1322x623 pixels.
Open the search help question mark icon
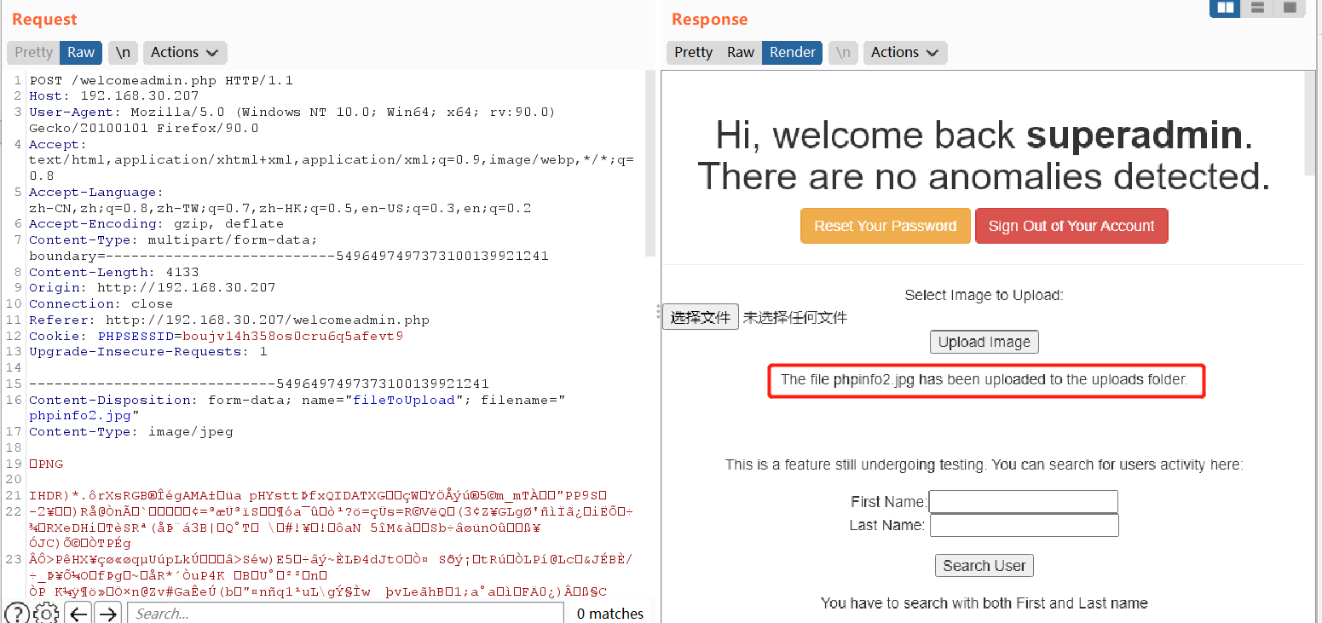(x=16, y=612)
